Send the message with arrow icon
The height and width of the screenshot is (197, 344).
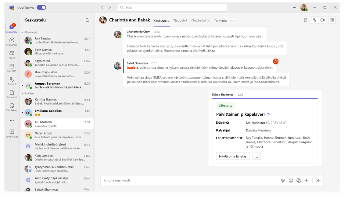[318, 180]
